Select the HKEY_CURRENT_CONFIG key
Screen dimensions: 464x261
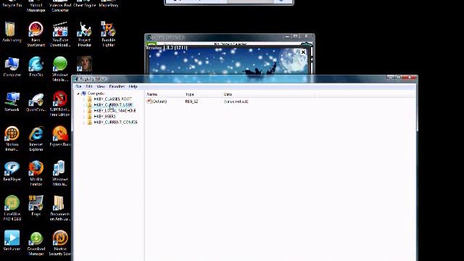tap(115, 123)
